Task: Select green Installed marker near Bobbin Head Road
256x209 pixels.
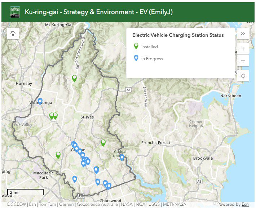Action: click(x=74, y=78)
